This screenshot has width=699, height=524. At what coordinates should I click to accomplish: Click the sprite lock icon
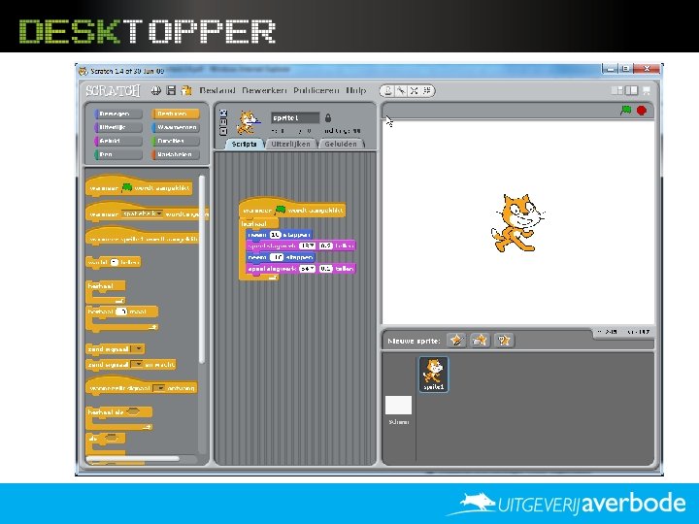(x=328, y=117)
